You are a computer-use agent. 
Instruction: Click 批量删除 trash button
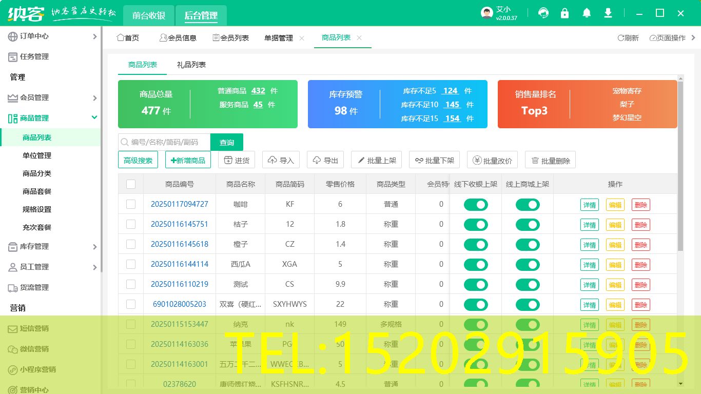pos(550,160)
